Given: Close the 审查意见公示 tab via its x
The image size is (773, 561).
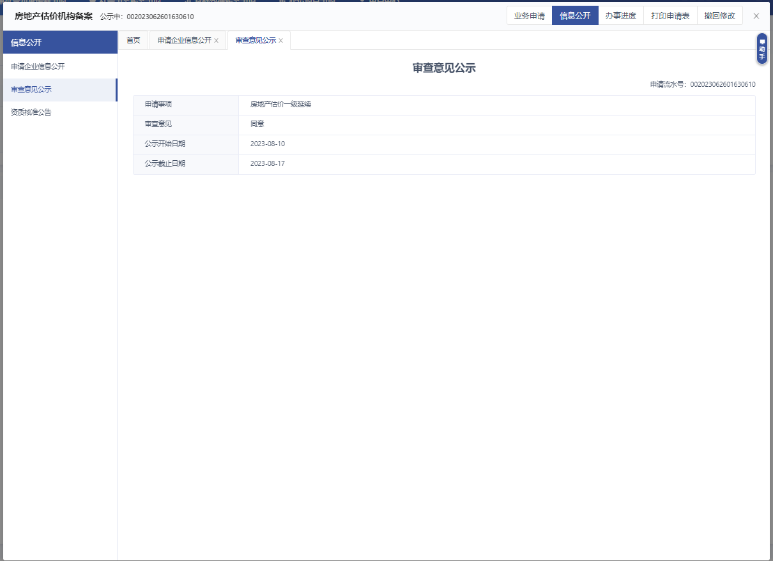Looking at the screenshot, I should click(280, 41).
